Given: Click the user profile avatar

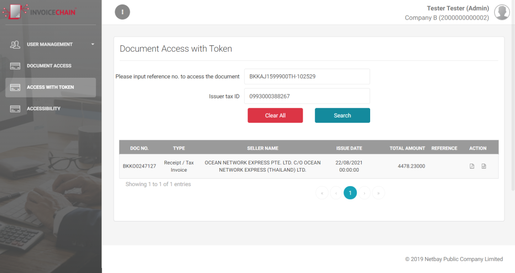Looking at the screenshot, I should coord(502,13).
